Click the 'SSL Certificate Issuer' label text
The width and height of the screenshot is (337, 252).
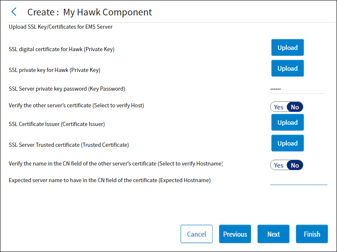pyautogui.click(x=57, y=124)
